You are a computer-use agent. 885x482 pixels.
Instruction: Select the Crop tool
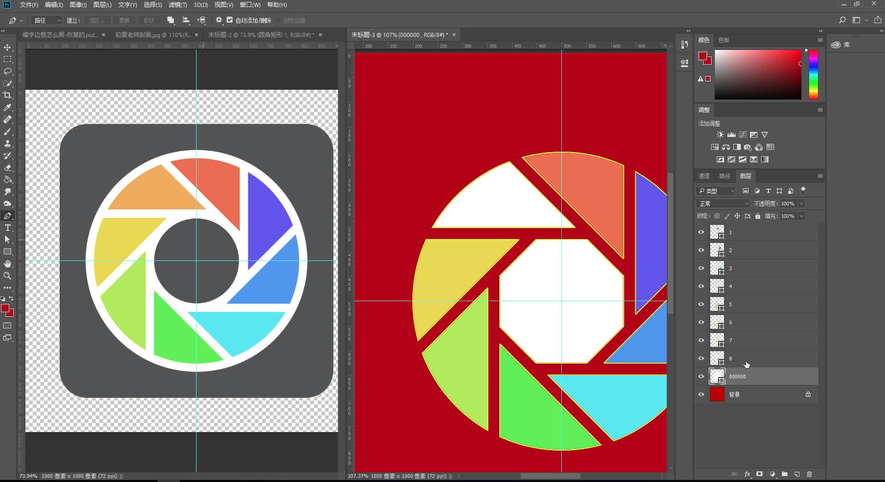(7, 95)
